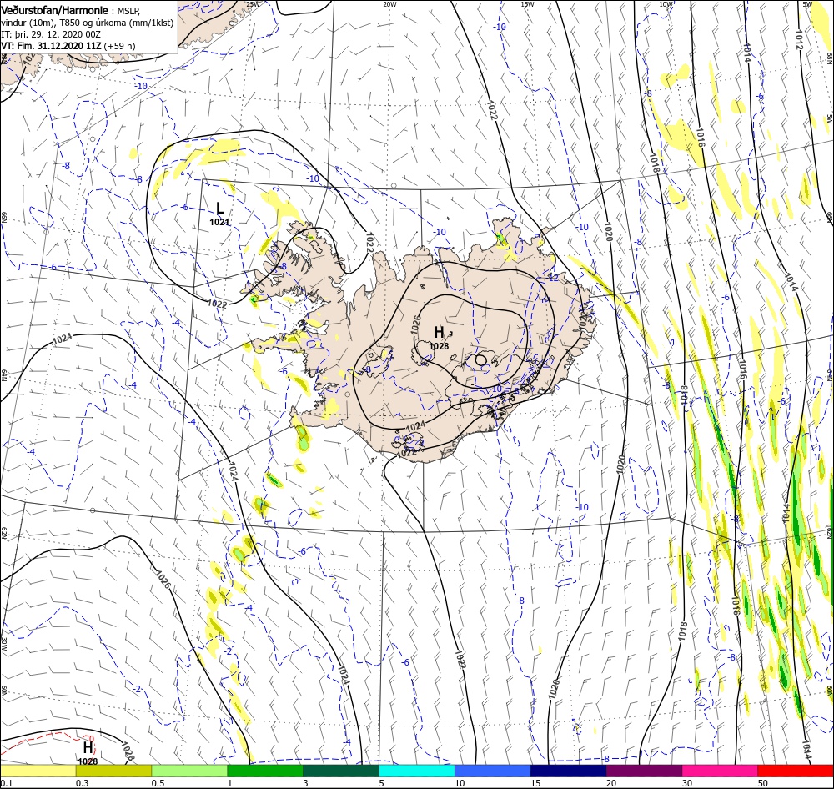834x789 pixels.
Task: Click the '20' legend value label
Action: [611, 783]
